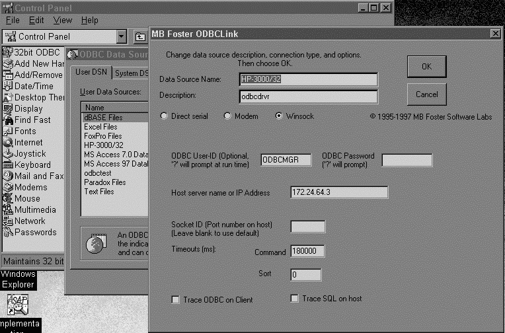Open the View menu
This screenshot has width=505, height=333.
pyautogui.click(x=63, y=20)
